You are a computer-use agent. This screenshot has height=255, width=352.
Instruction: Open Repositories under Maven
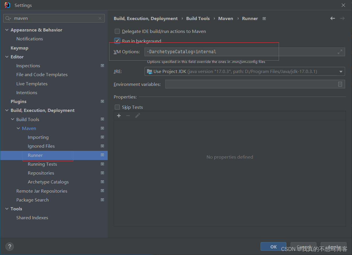(41, 173)
